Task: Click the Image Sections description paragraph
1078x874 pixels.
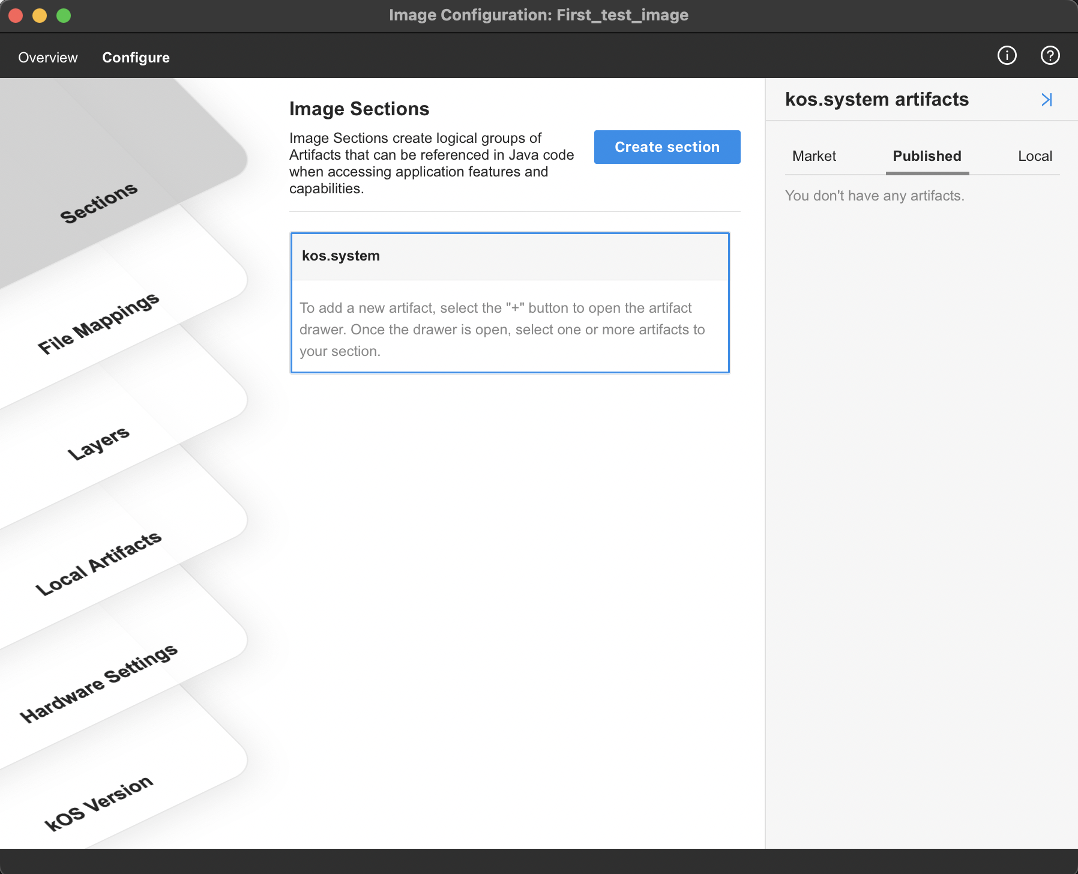Action: (432, 163)
